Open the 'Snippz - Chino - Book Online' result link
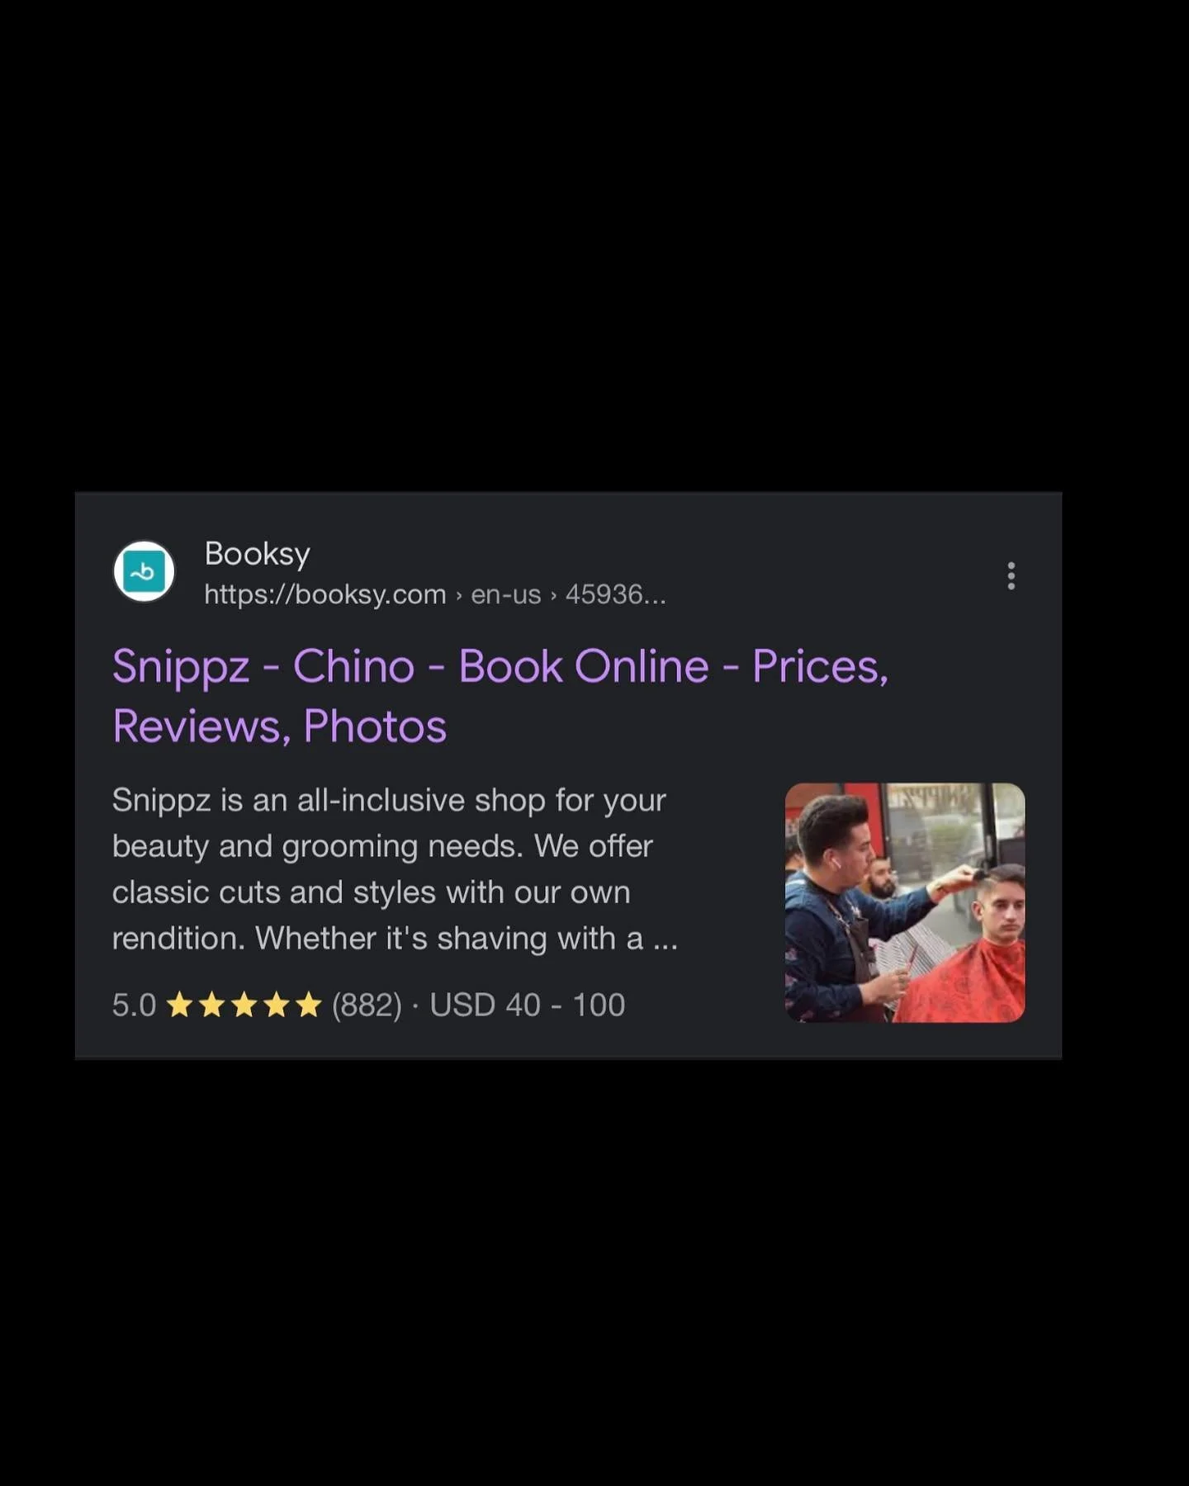This screenshot has height=1486, width=1189. coord(500,696)
